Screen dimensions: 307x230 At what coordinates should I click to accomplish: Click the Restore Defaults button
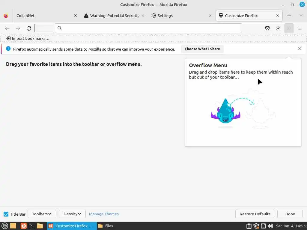[255, 214]
